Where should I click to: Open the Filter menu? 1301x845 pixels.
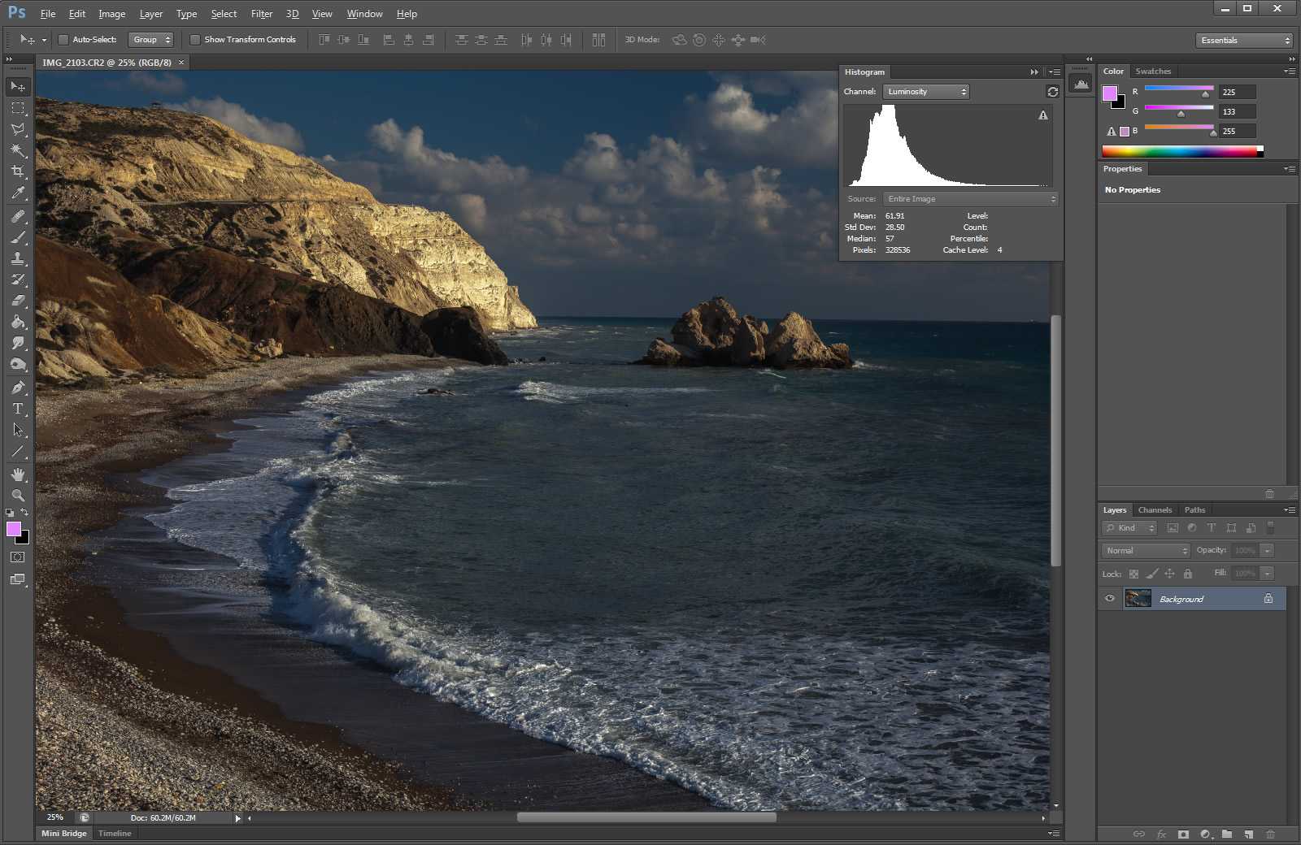[261, 14]
